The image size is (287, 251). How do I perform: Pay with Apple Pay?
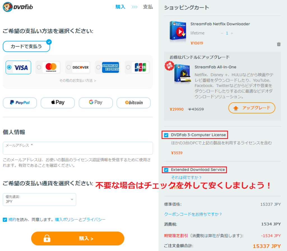click(58, 103)
